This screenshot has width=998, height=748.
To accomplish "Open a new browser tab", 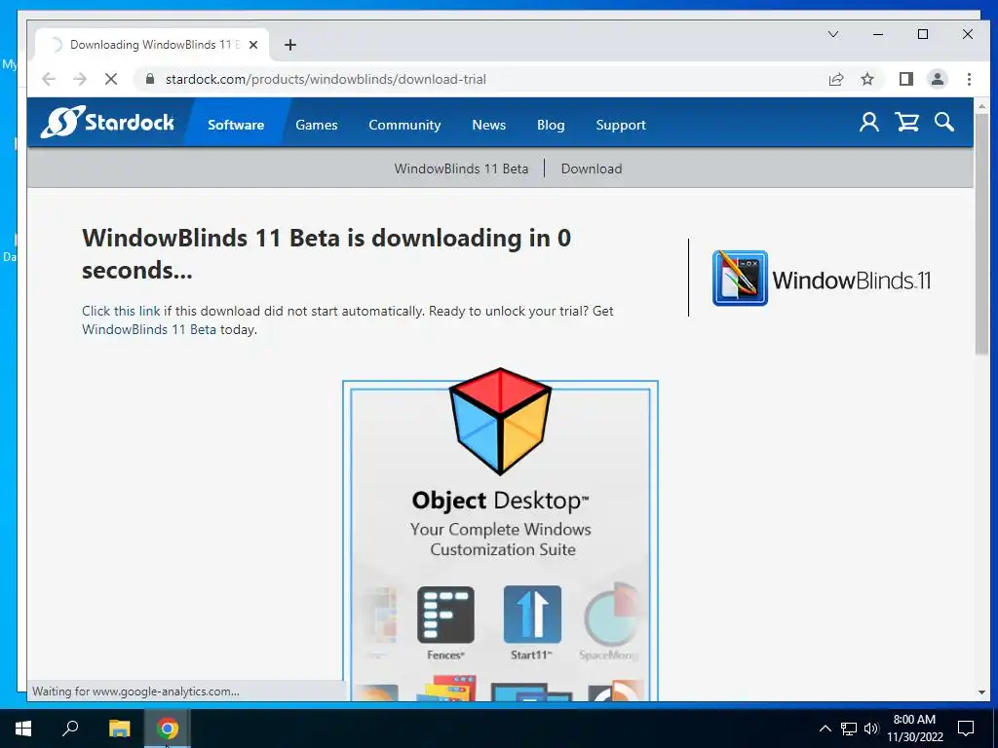I will (x=290, y=45).
